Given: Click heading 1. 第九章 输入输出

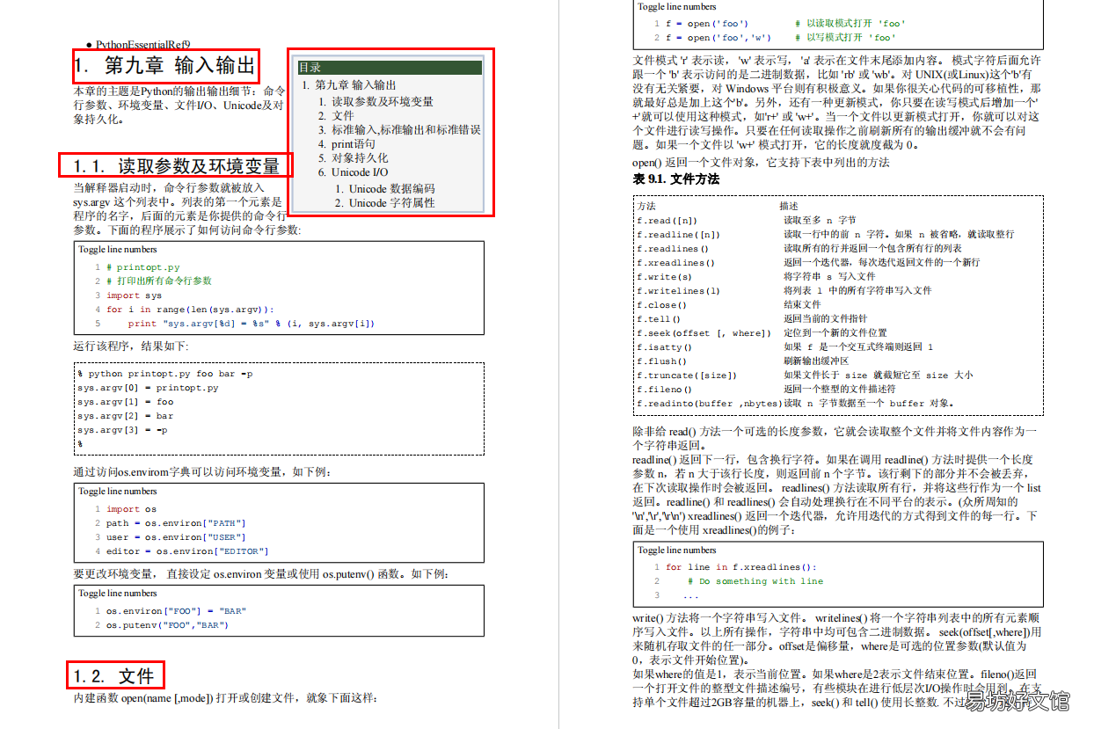Looking at the screenshot, I should (165, 66).
